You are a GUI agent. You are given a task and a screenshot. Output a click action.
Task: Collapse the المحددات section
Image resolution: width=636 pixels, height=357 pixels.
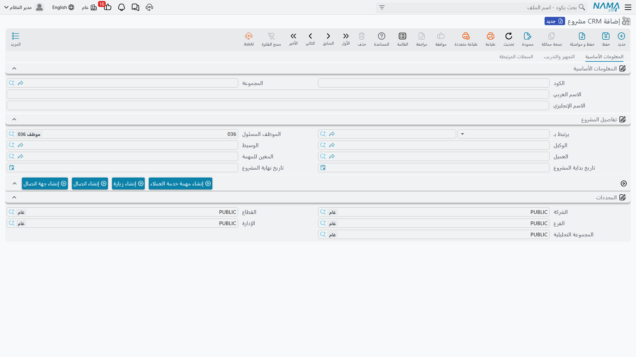pyautogui.click(x=14, y=197)
